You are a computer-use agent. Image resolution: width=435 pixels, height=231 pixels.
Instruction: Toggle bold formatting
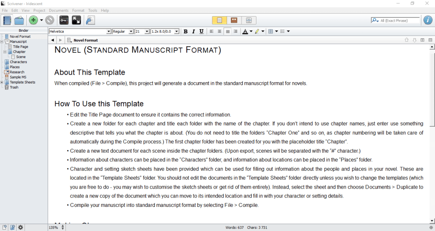click(185, 31)
